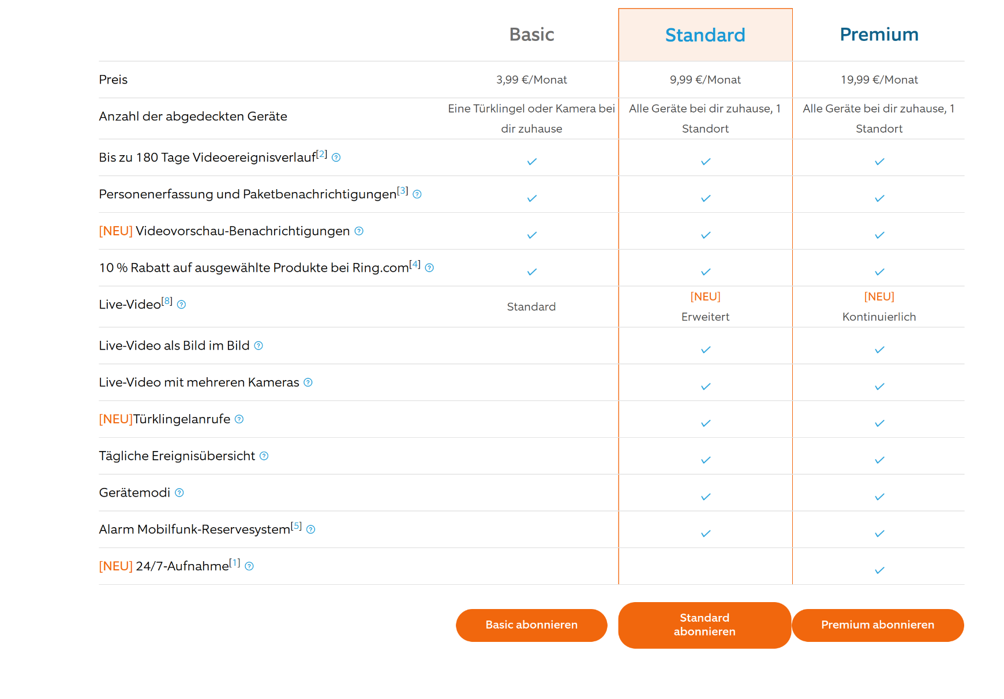The height and width of the screenshot is (699, 1004).
Task: Open the Gerätemodi help icon
Action: pos(179,493)
